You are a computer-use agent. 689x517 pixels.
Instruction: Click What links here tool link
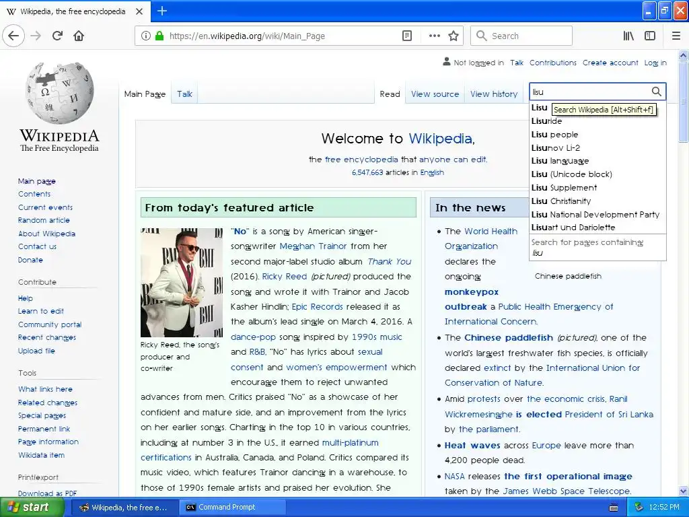(45, 389)
